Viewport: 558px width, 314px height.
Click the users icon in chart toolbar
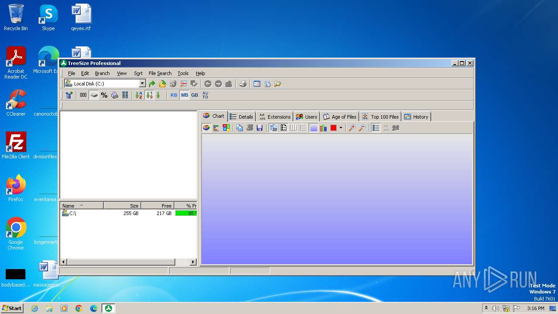(396, 128)
